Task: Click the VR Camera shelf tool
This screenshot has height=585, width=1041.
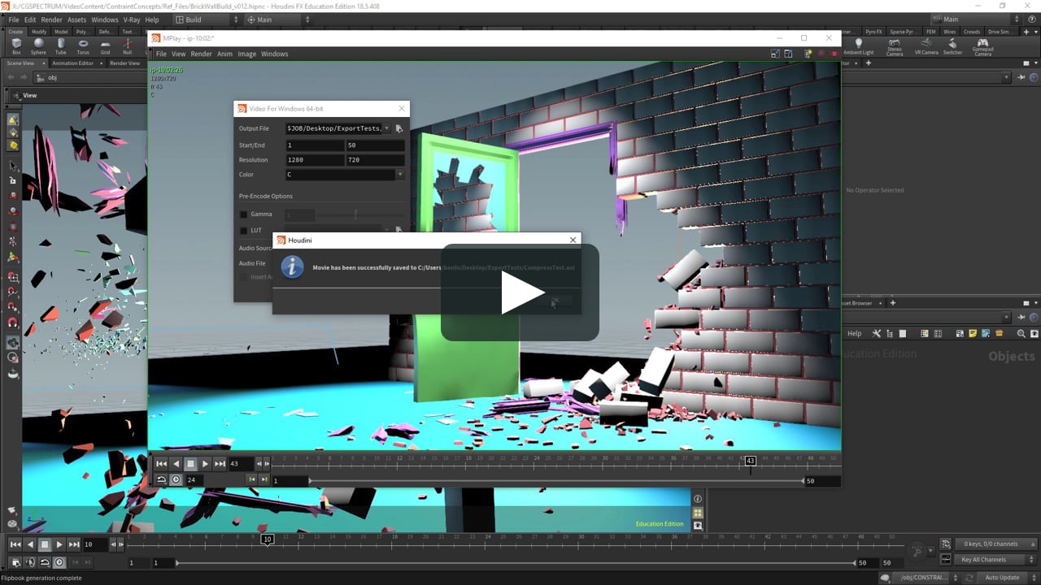Action: (926, 46)
